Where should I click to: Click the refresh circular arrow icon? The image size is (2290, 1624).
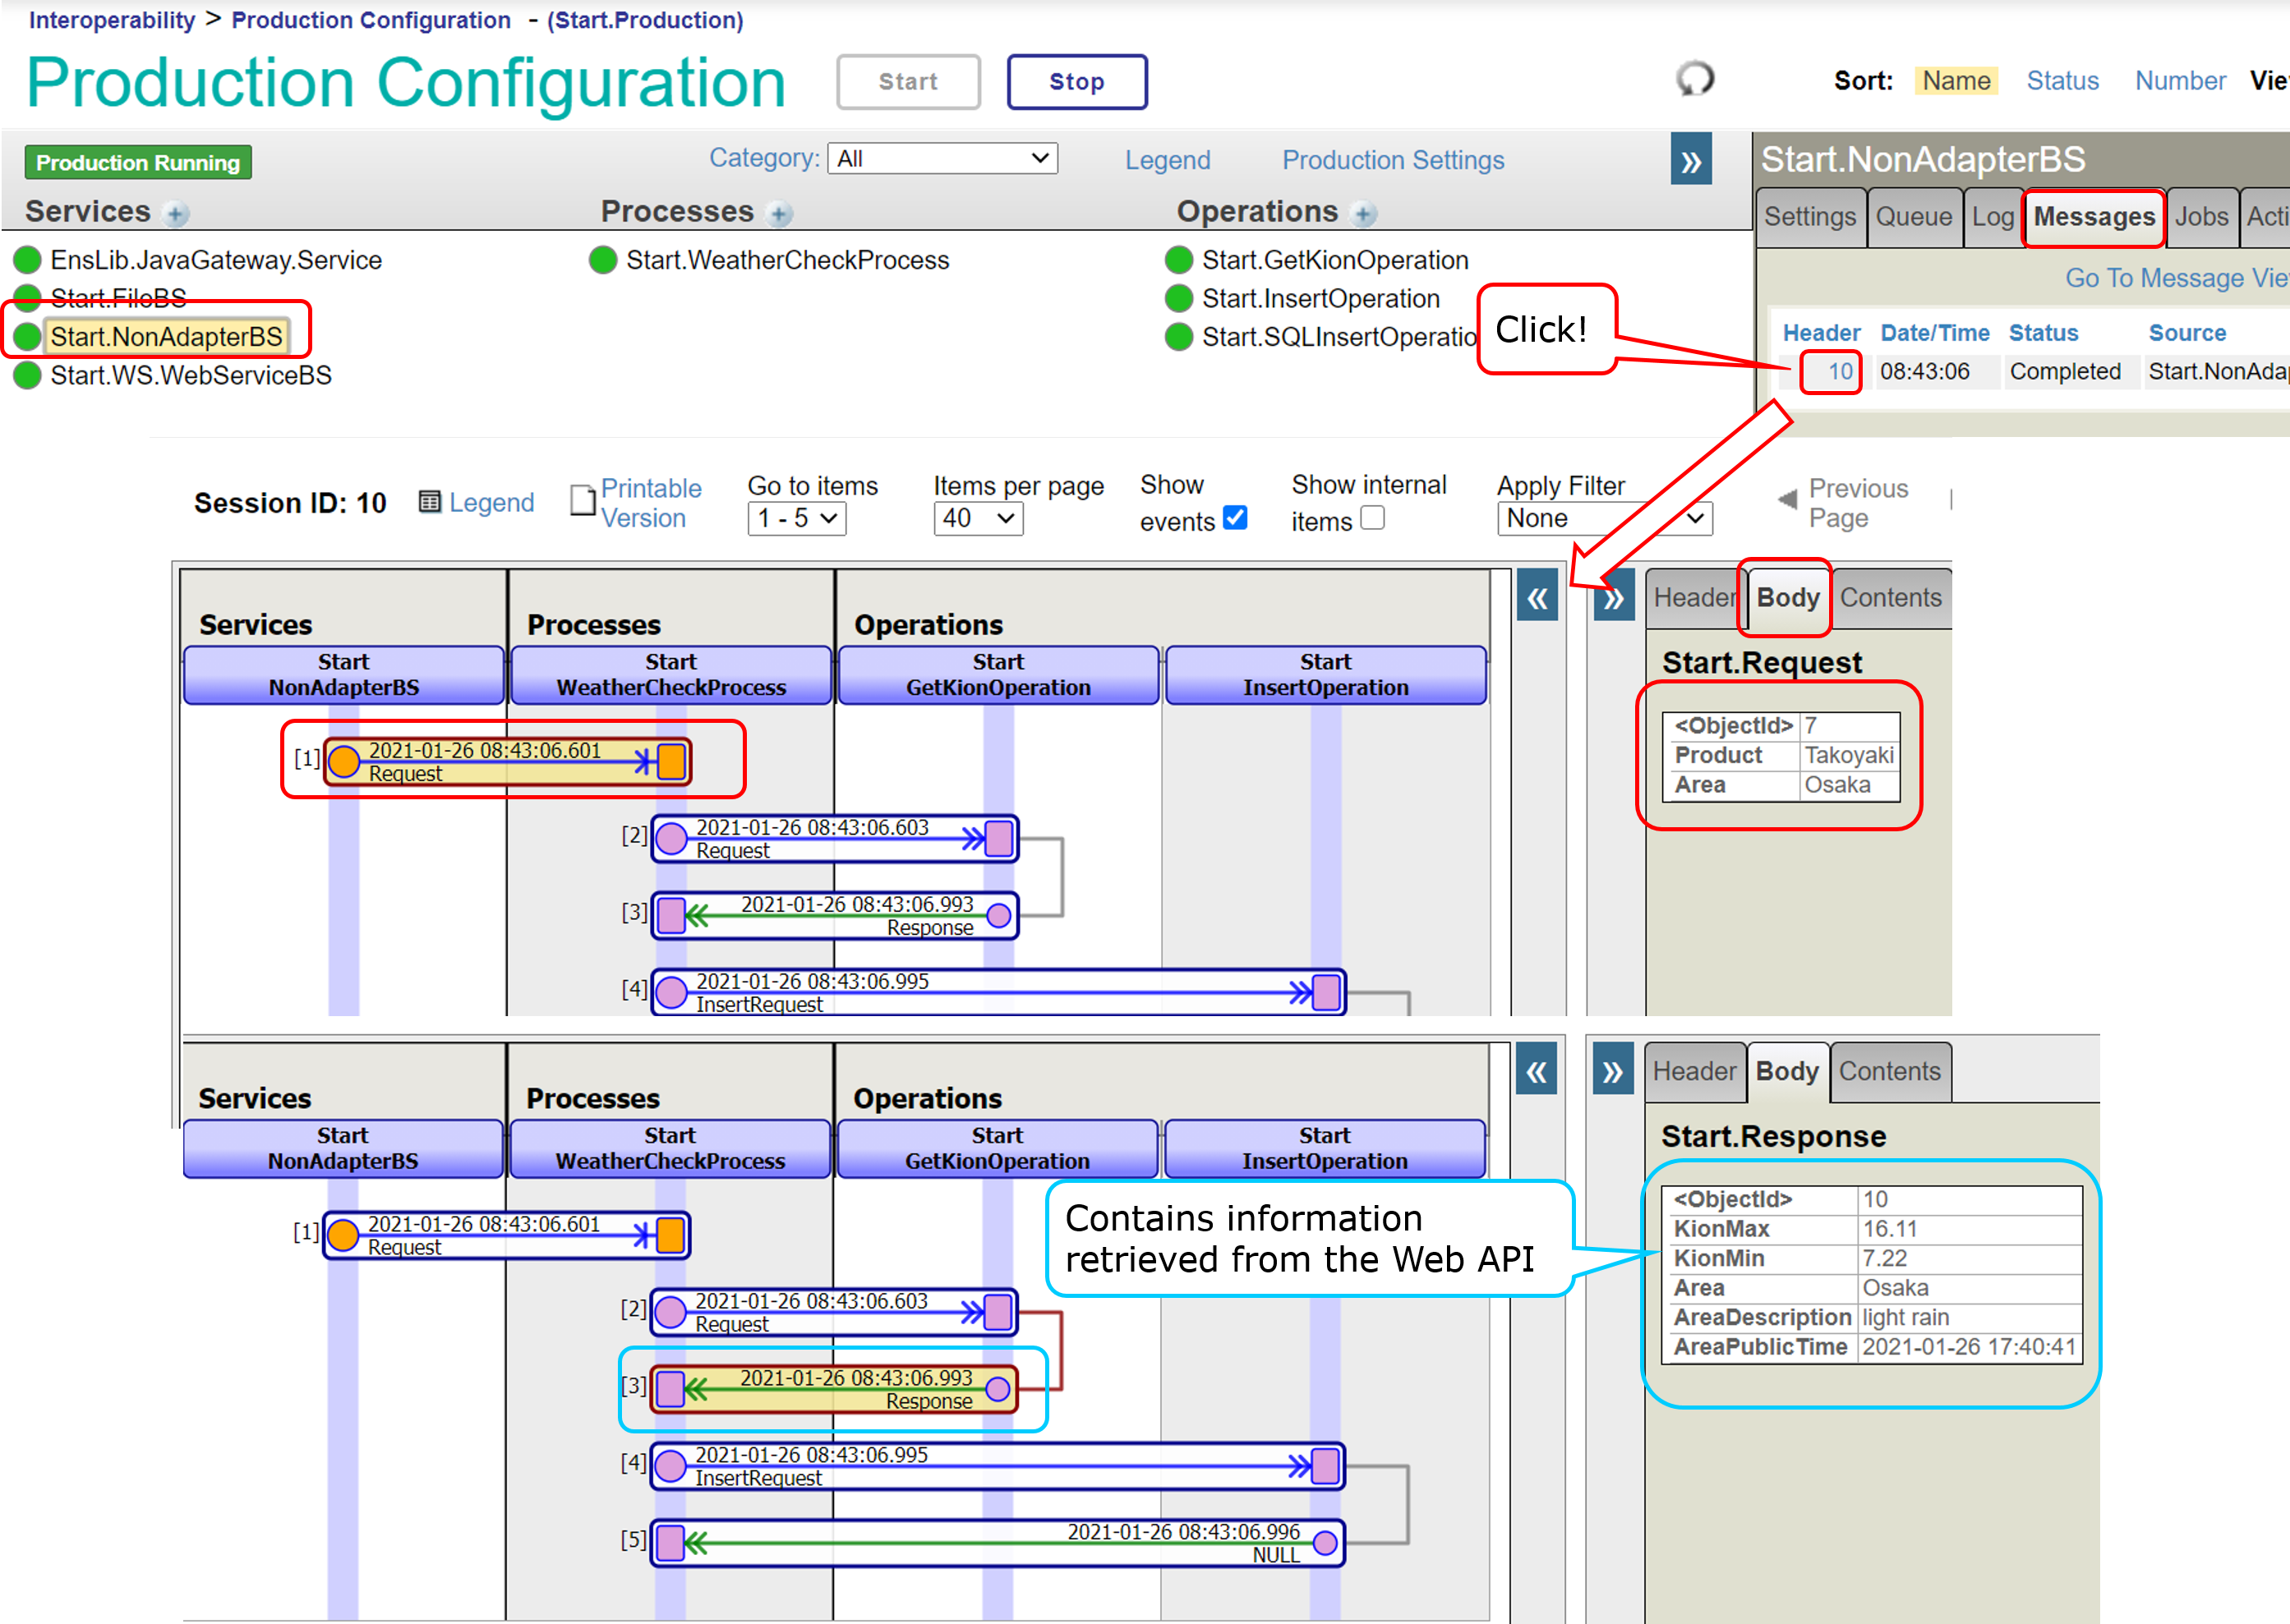pos(1694,79)
